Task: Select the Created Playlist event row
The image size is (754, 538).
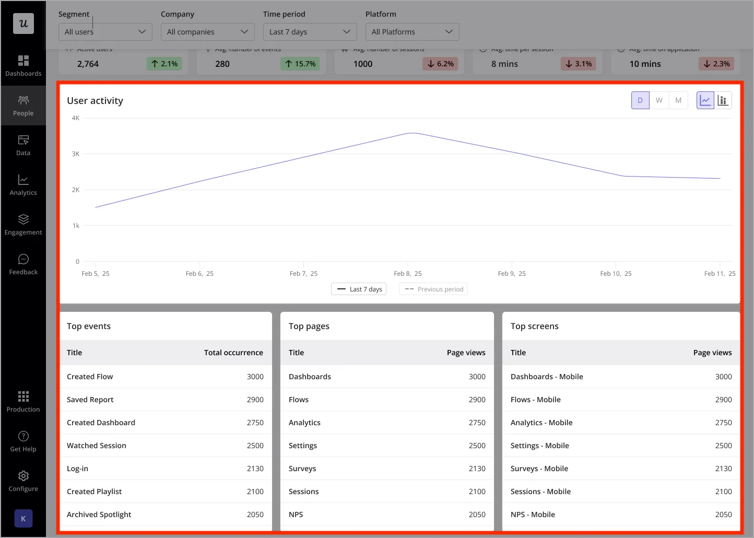Action: pos(166,492)
